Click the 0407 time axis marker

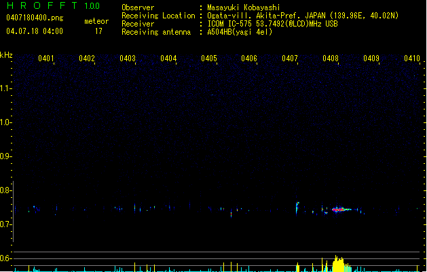point(290,58)
